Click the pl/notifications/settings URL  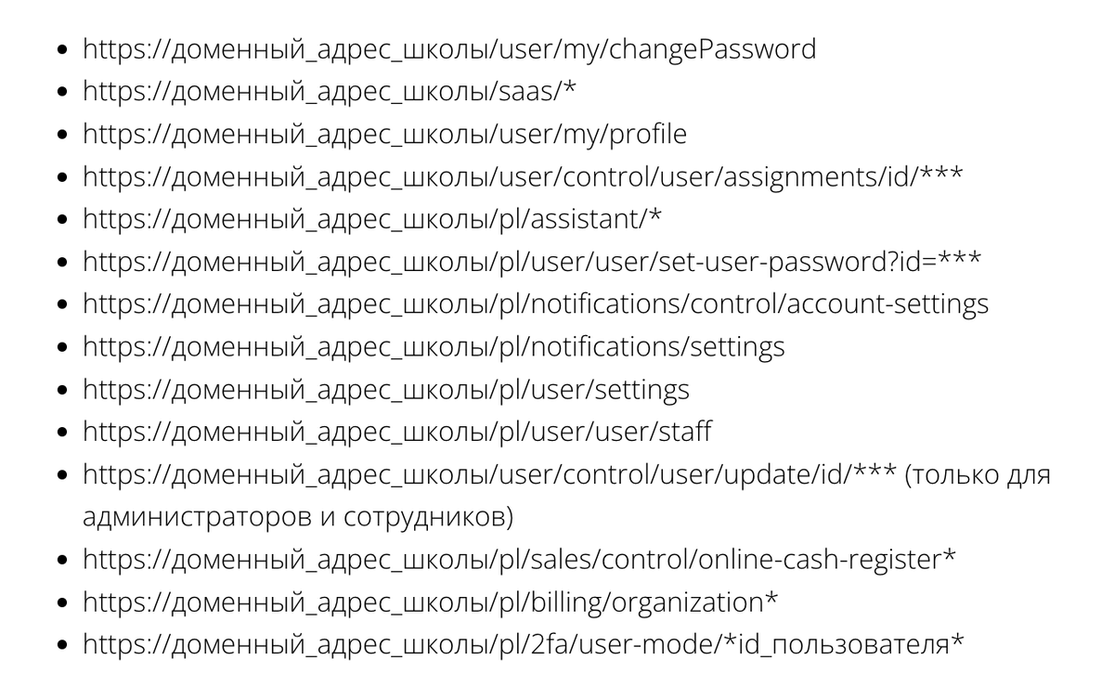coord(434,347)
